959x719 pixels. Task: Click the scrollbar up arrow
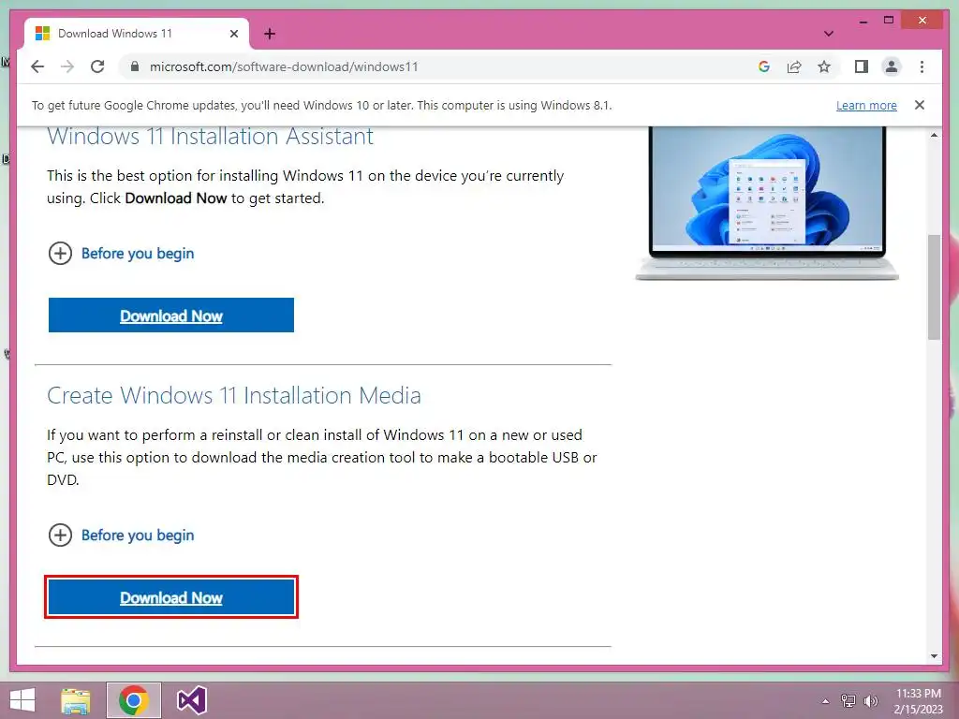[934, 135]
